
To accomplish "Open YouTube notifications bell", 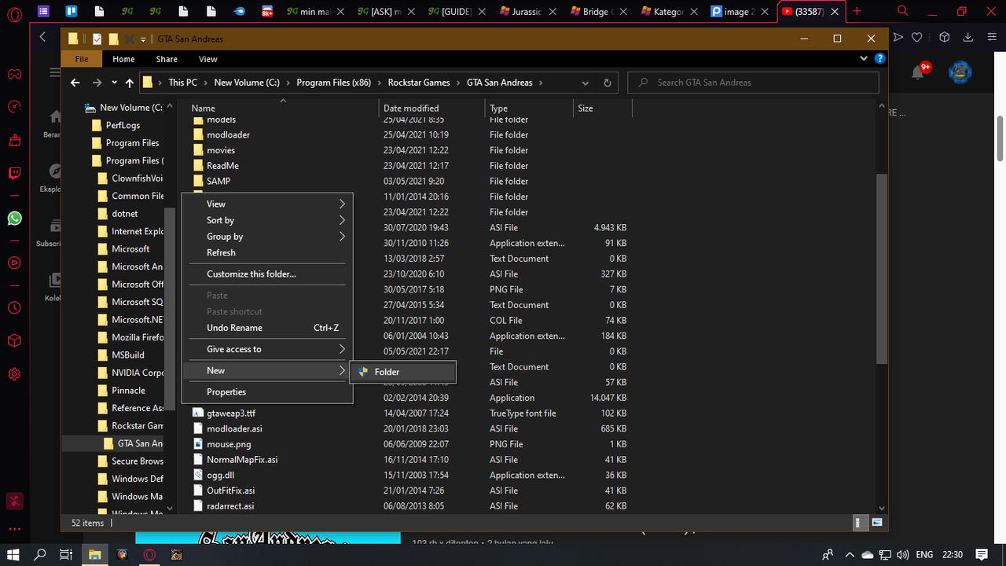I will [x=918, y=72].
